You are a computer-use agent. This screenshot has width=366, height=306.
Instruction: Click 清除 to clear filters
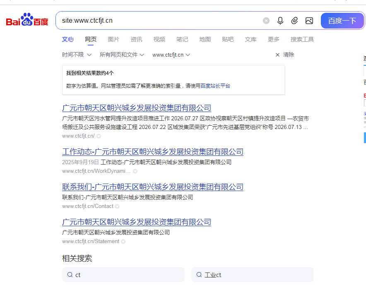click(289, 55)
